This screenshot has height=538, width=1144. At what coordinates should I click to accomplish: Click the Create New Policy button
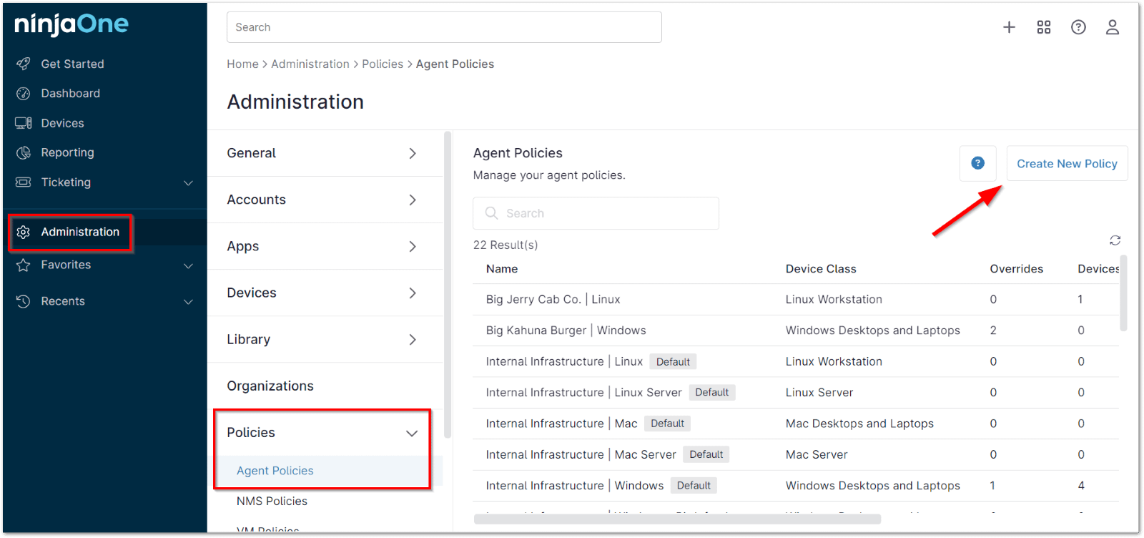coord(1067,164)
